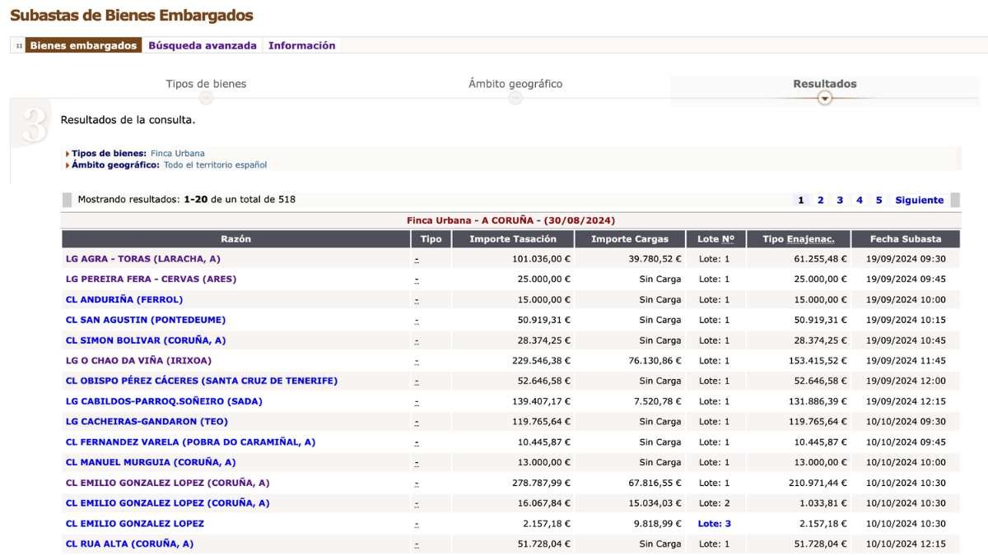Go to results page 4
This screenshot has height=555, width=988.
click(860, 200)
